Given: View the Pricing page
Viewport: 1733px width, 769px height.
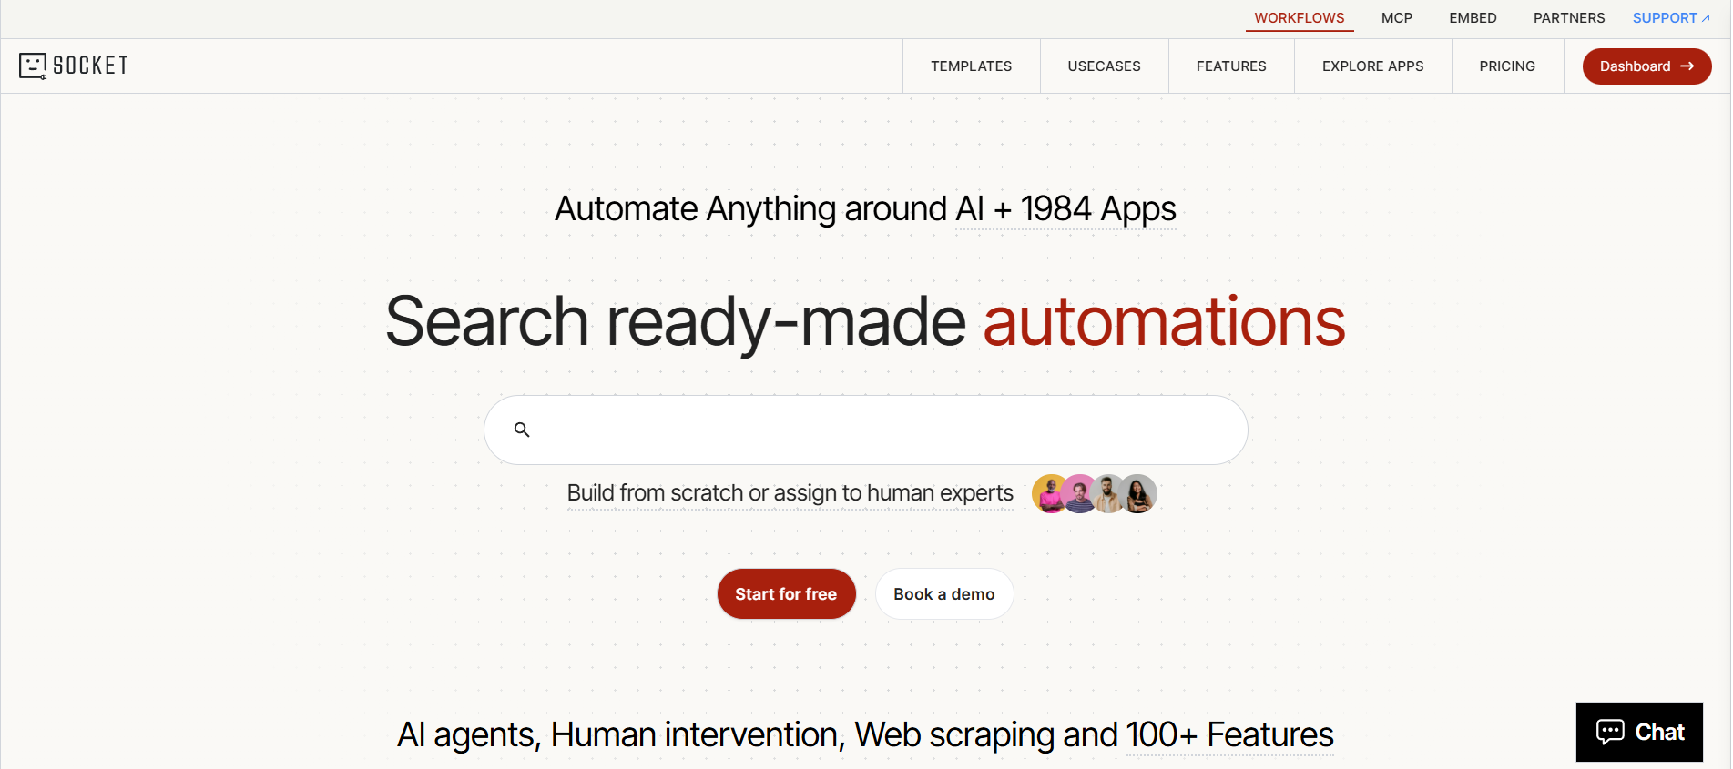Looking at the screenshot, I should click(1507, 66).
